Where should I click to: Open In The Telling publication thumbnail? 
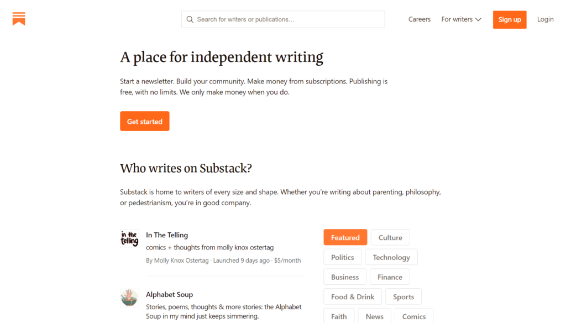(129, 238)
